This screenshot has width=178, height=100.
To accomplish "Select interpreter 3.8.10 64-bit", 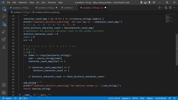I will pos(160,98).
